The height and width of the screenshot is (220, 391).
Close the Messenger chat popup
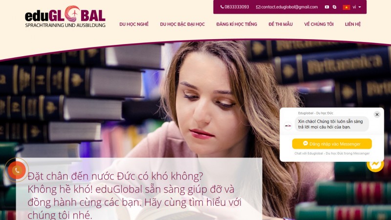377,114
